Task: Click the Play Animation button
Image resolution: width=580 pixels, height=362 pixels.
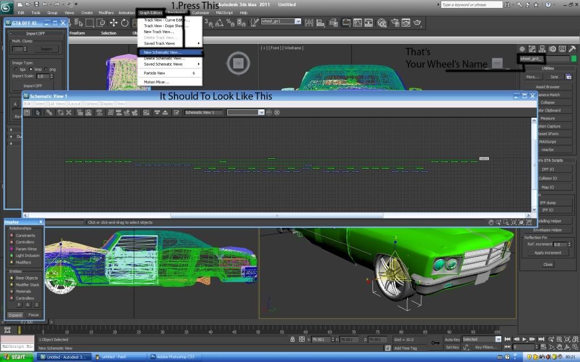Action: 524,339
